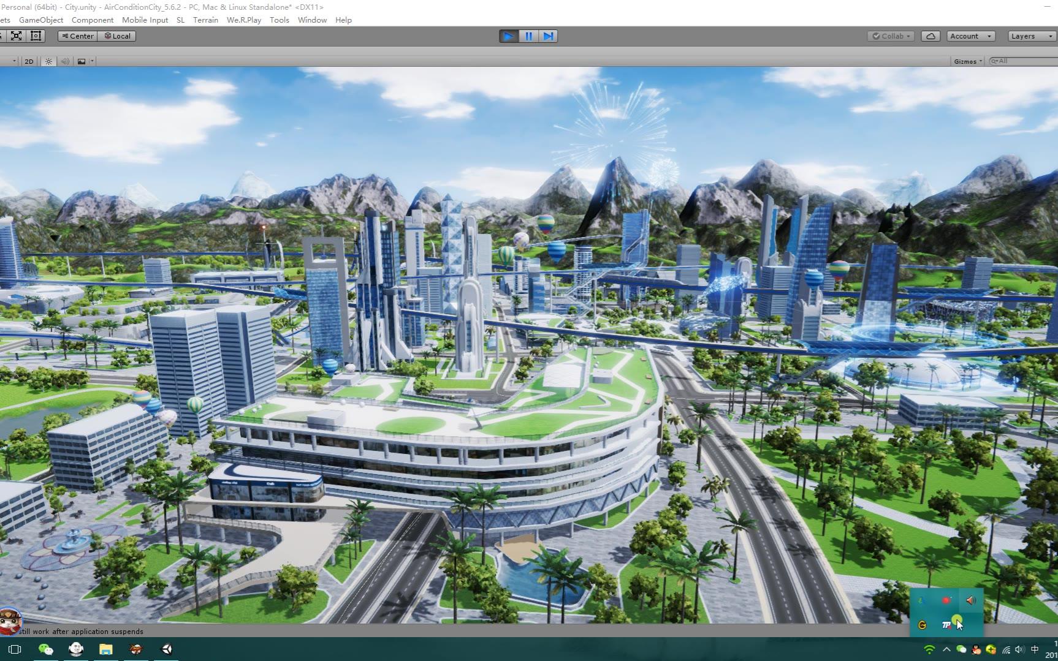This screenshot has width=1058, height=661.
Task: Toggle scene effects with the image icon
Action: (x=81, y=61)
